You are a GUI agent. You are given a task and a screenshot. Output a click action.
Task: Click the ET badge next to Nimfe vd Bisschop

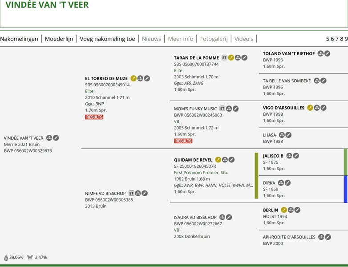click(x=131, y=193)
